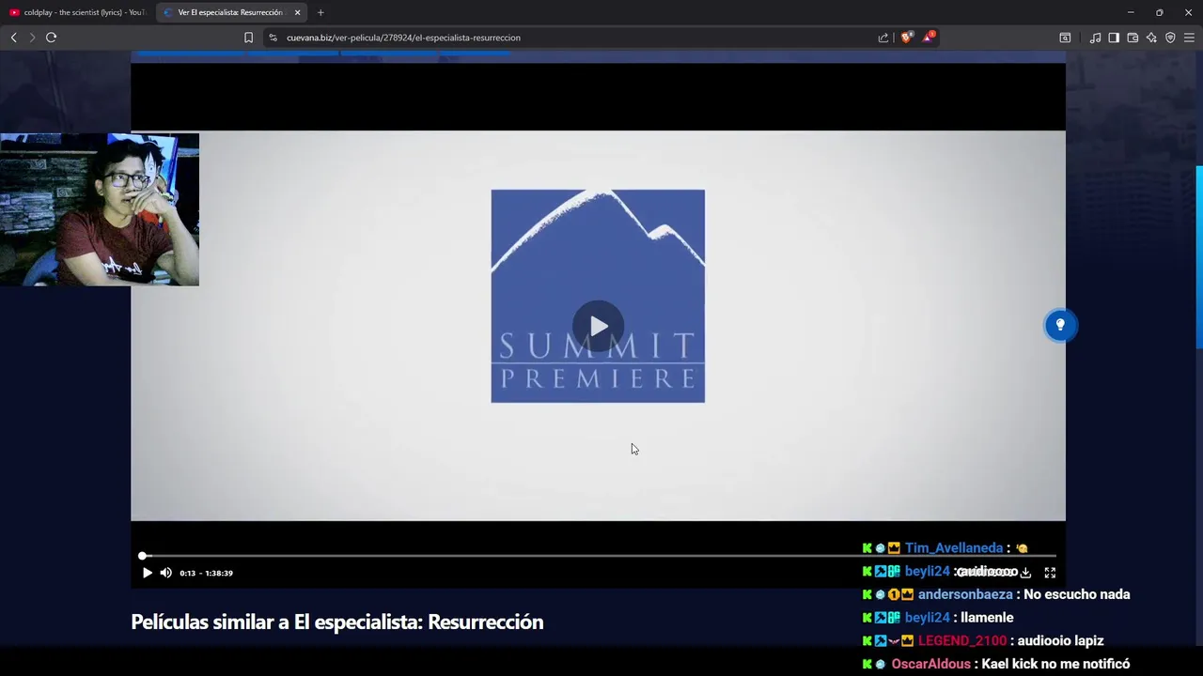Open site settings icon left of URL
The image size is (1203, 676).
(273, 38)
